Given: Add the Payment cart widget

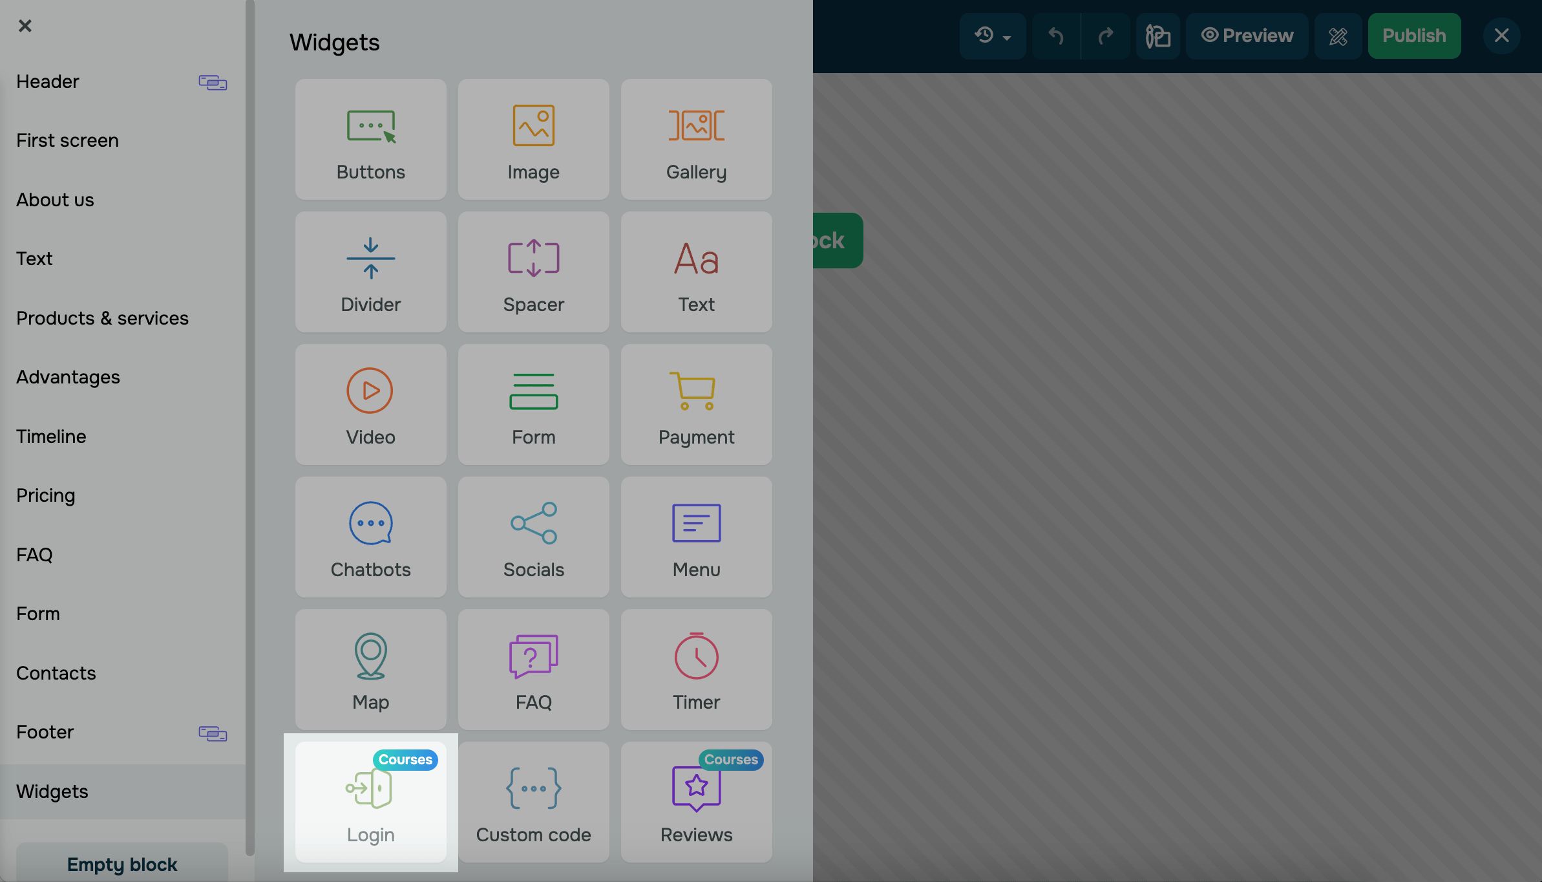Looking at the screenshot, I should point(696,405).
